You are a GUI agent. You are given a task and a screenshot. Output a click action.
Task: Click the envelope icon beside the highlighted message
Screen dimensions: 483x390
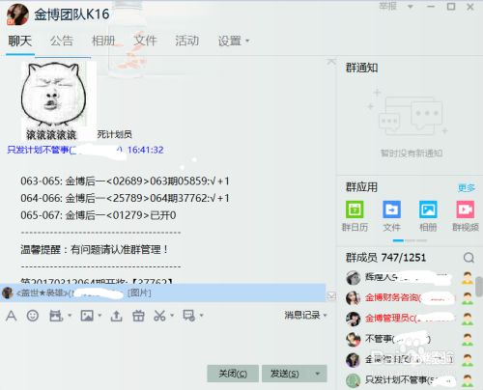coord(331,295)
